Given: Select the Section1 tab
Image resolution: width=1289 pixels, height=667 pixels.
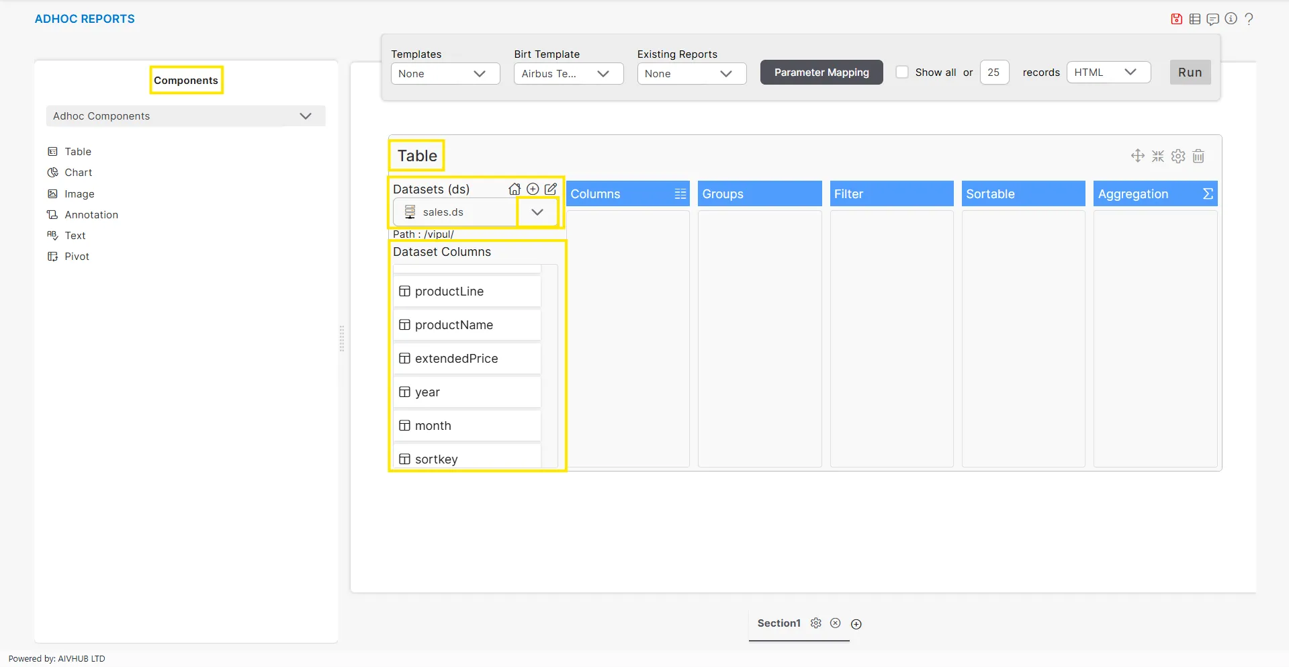Looking at the screenshot, I should click(779, 623).
